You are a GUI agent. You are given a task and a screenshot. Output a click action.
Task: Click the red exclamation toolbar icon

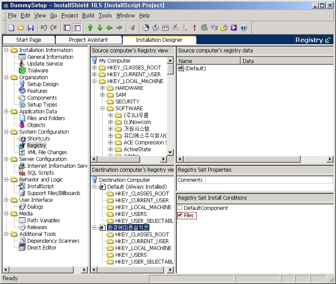[195, 28]
